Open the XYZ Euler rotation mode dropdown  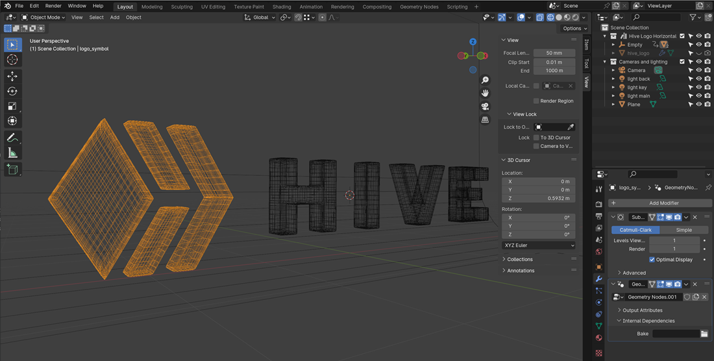coord(538,245)
